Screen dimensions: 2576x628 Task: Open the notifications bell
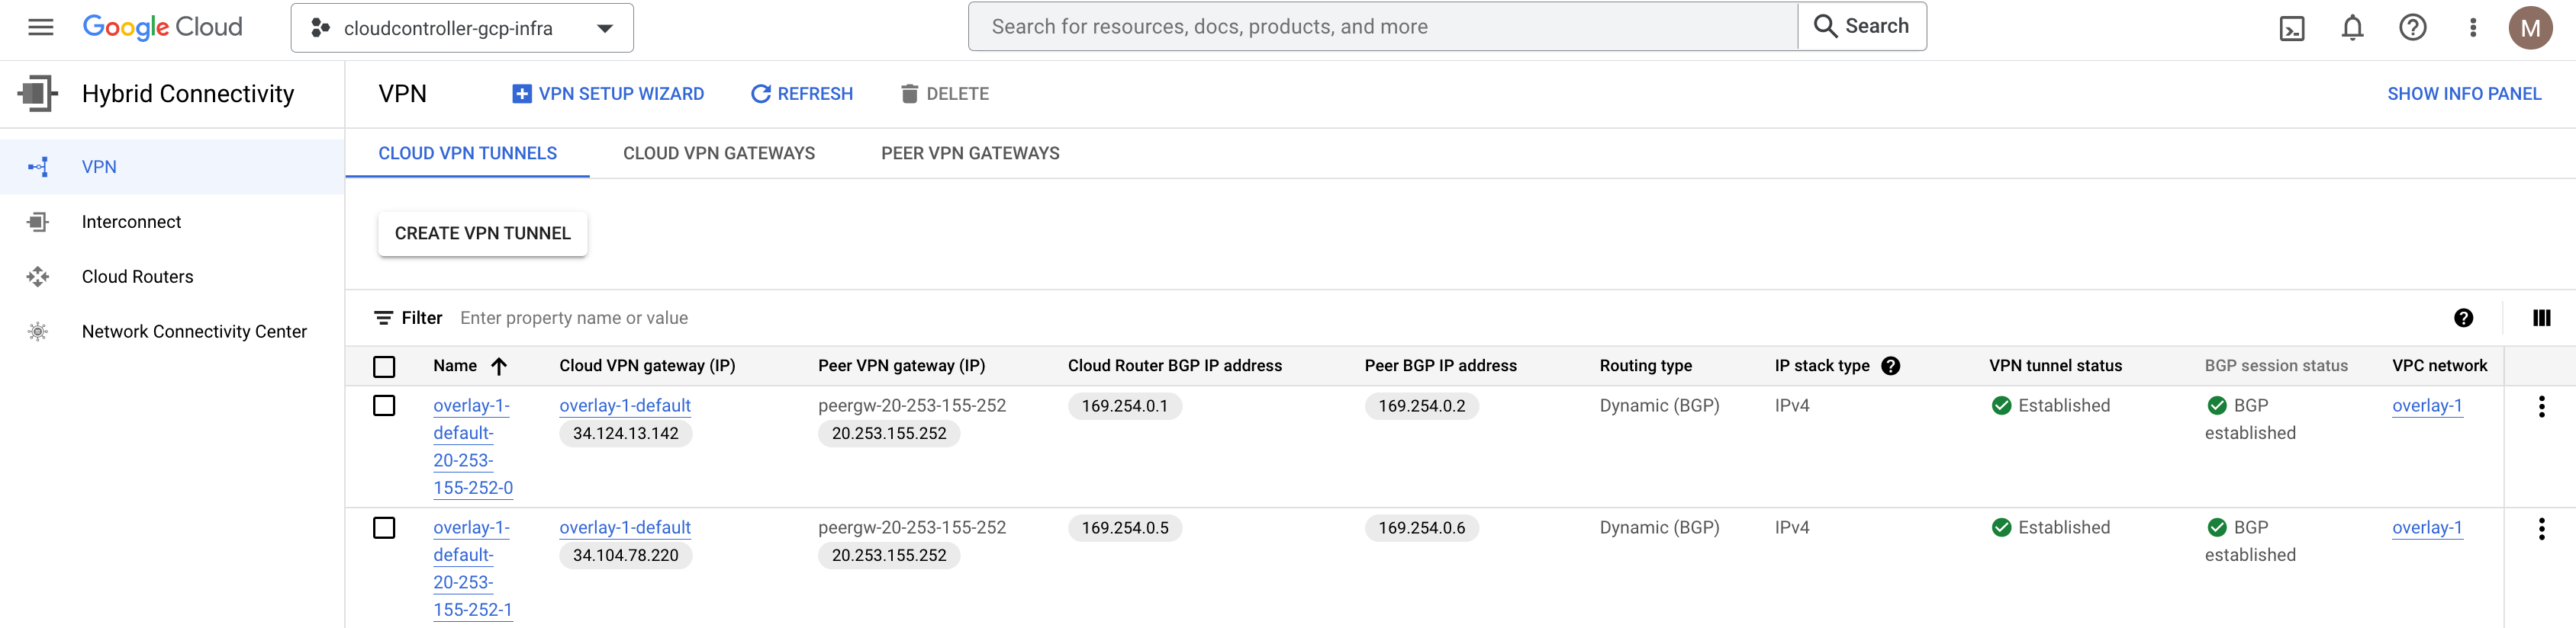tap(2352, 28)
